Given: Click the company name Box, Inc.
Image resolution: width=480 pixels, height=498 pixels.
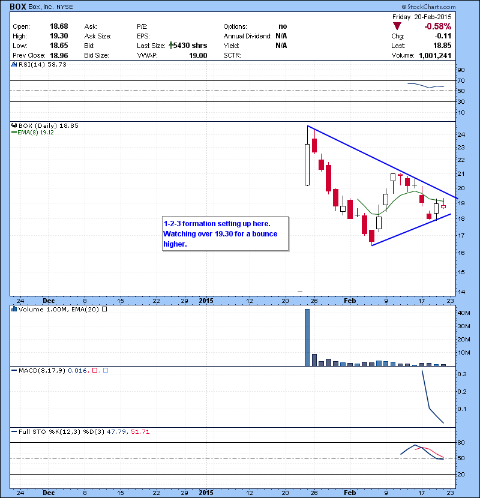Looking at the screenshot, I should coord(41,7).
